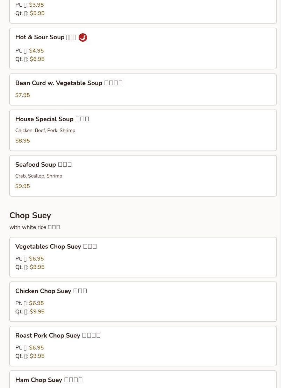
Task: Click the "with white rice" section subtitle
Action: point(35,227)
